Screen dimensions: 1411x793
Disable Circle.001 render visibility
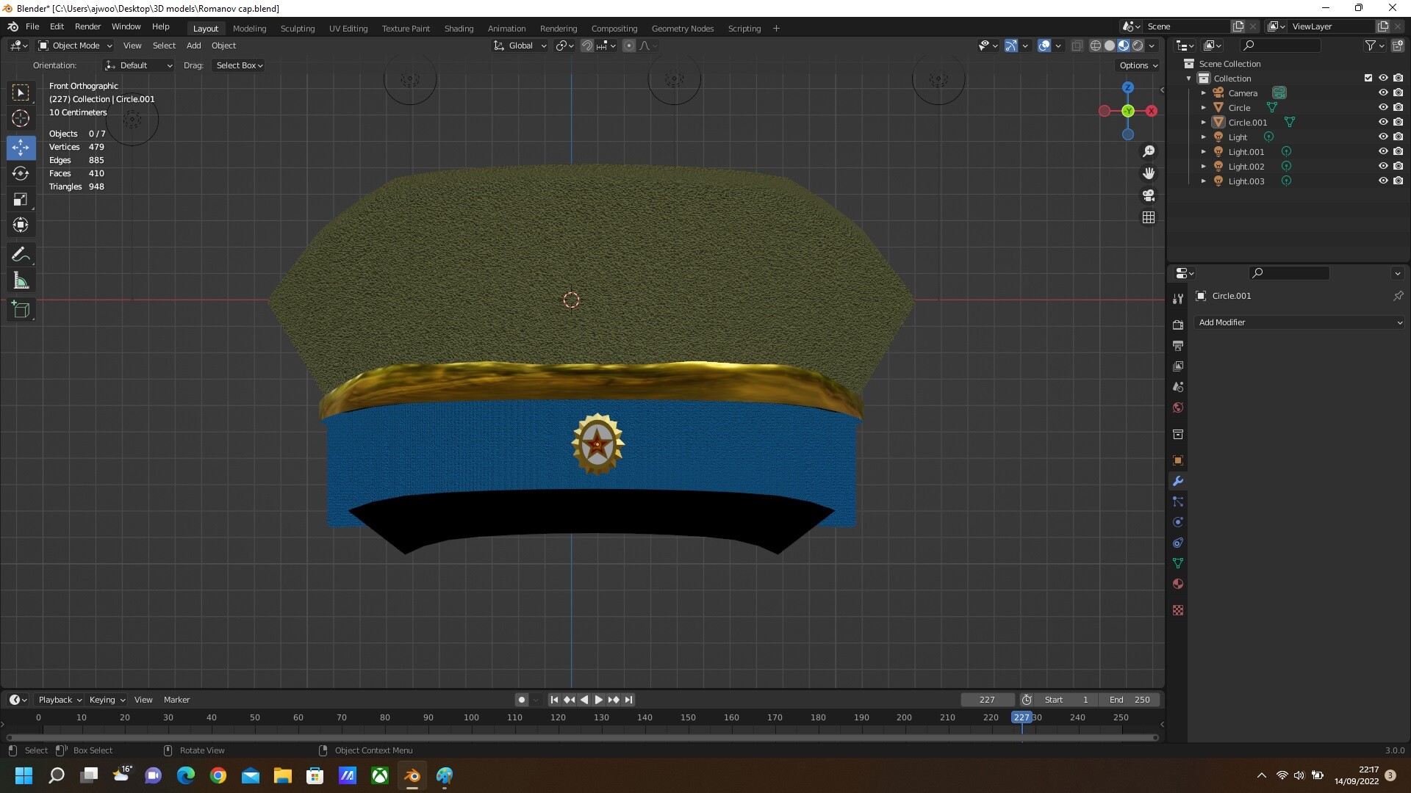[x=1399, y=122]
